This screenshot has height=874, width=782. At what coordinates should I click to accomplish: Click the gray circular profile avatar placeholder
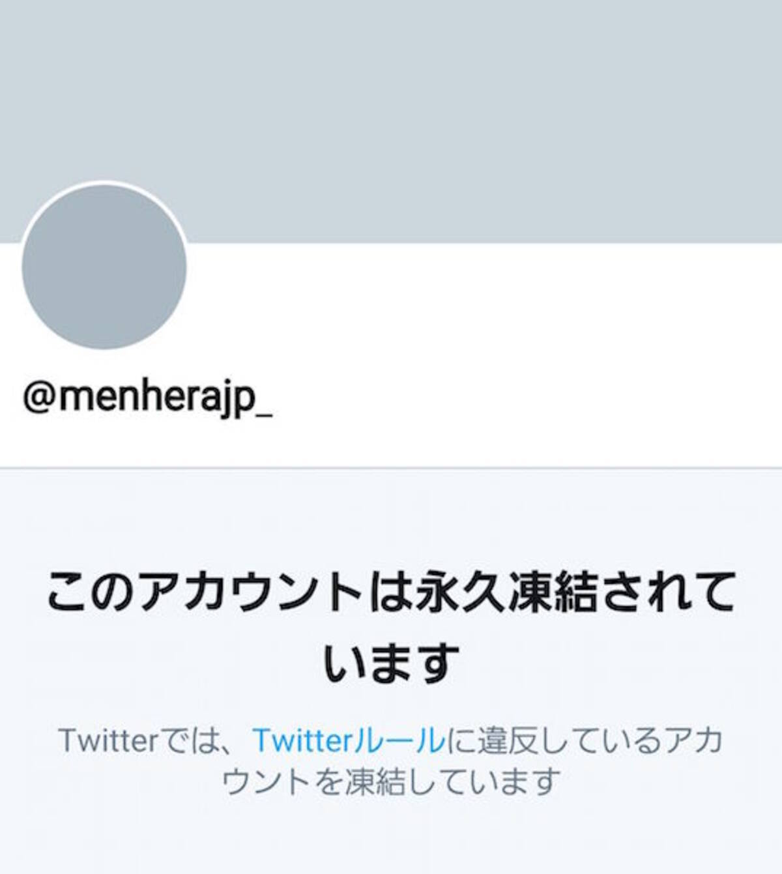[x=104, y=267]
